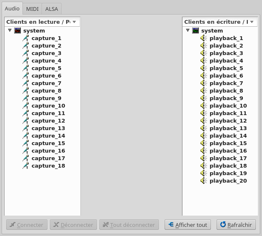Viewport: 262px width, 236px height.
Task: Select the playback_6 port
Action: coord(226,75)
